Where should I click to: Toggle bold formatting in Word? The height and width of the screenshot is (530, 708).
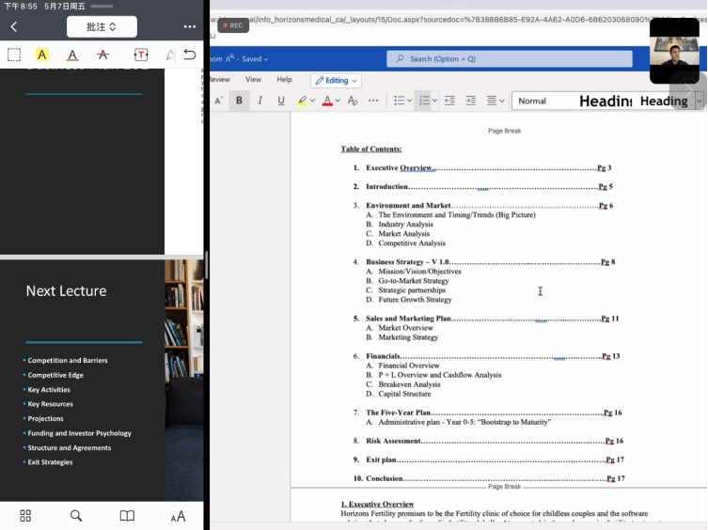[x=239, y=101]
